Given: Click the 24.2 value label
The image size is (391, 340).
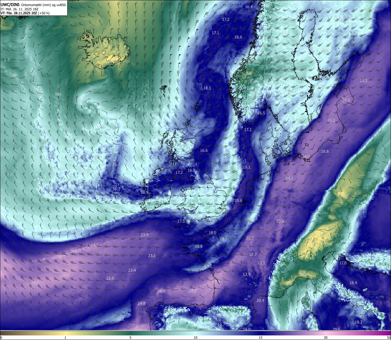Looking at the screenshot, I should (331, 120).
